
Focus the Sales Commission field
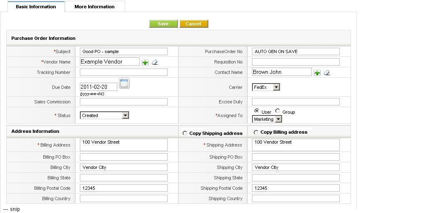tap(124, 102)
